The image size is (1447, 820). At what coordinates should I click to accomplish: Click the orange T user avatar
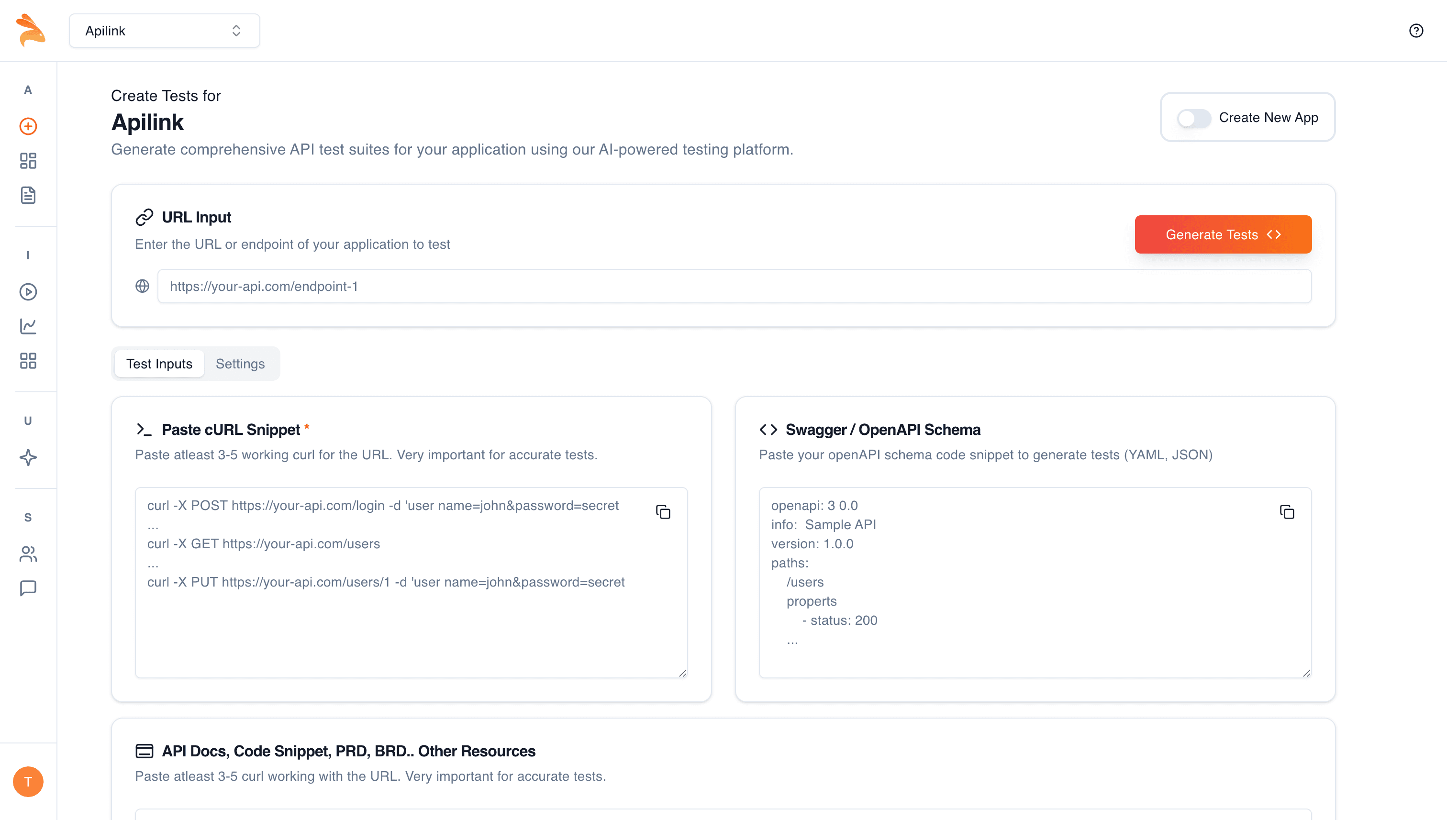click(x=28, y=782)
